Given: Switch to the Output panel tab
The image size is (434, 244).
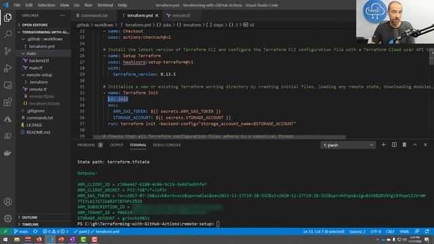Looking at the screenshot, I should pyautogui.click(x=116, y=145).
